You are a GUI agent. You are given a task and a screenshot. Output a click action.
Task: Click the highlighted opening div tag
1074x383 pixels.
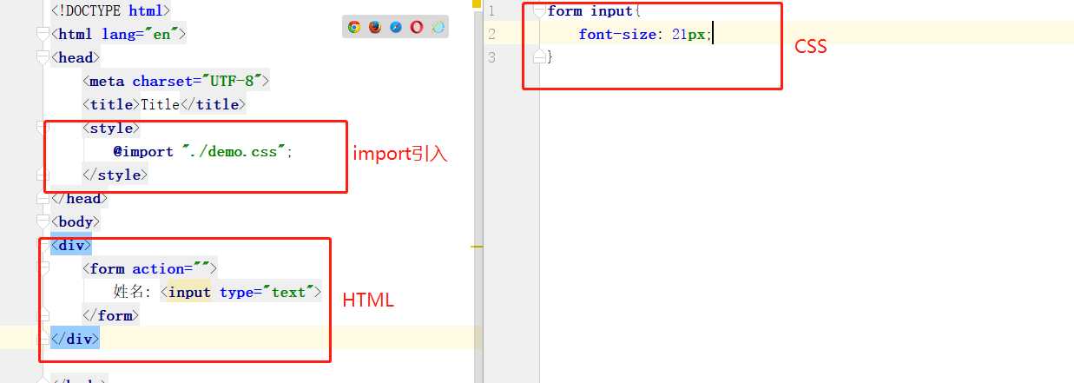[x=71, y=246]
